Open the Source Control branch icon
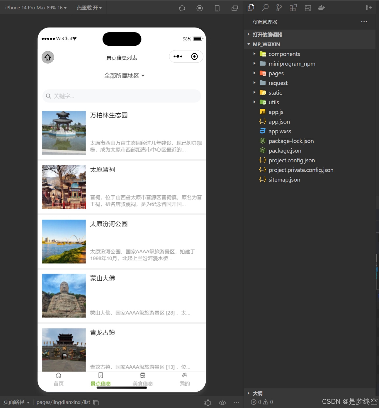Image resolution: width=379 pixels, height=408 pixels. pyautogui.click(x=279, y=8)
